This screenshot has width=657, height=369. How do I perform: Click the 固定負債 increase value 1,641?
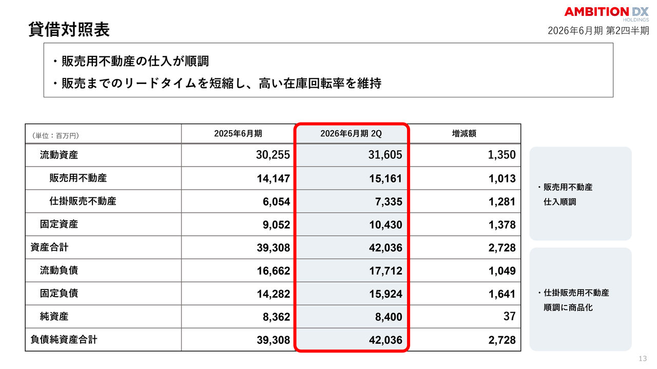[501, 294]
